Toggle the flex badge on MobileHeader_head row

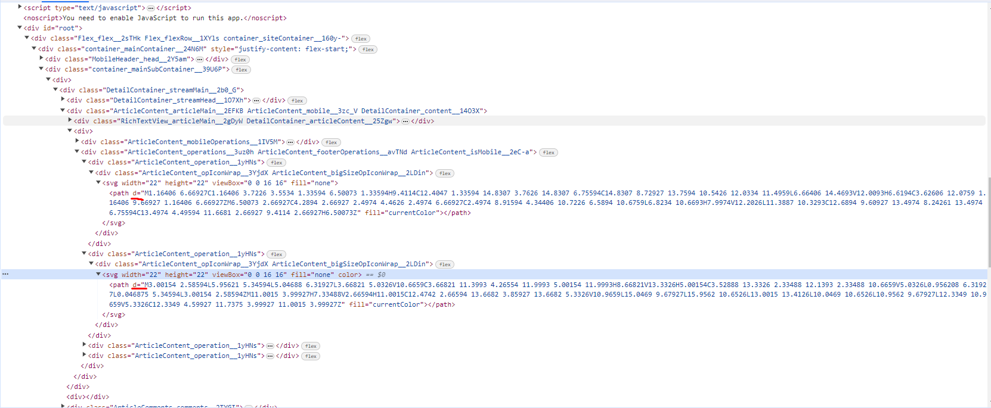[240, 60]
